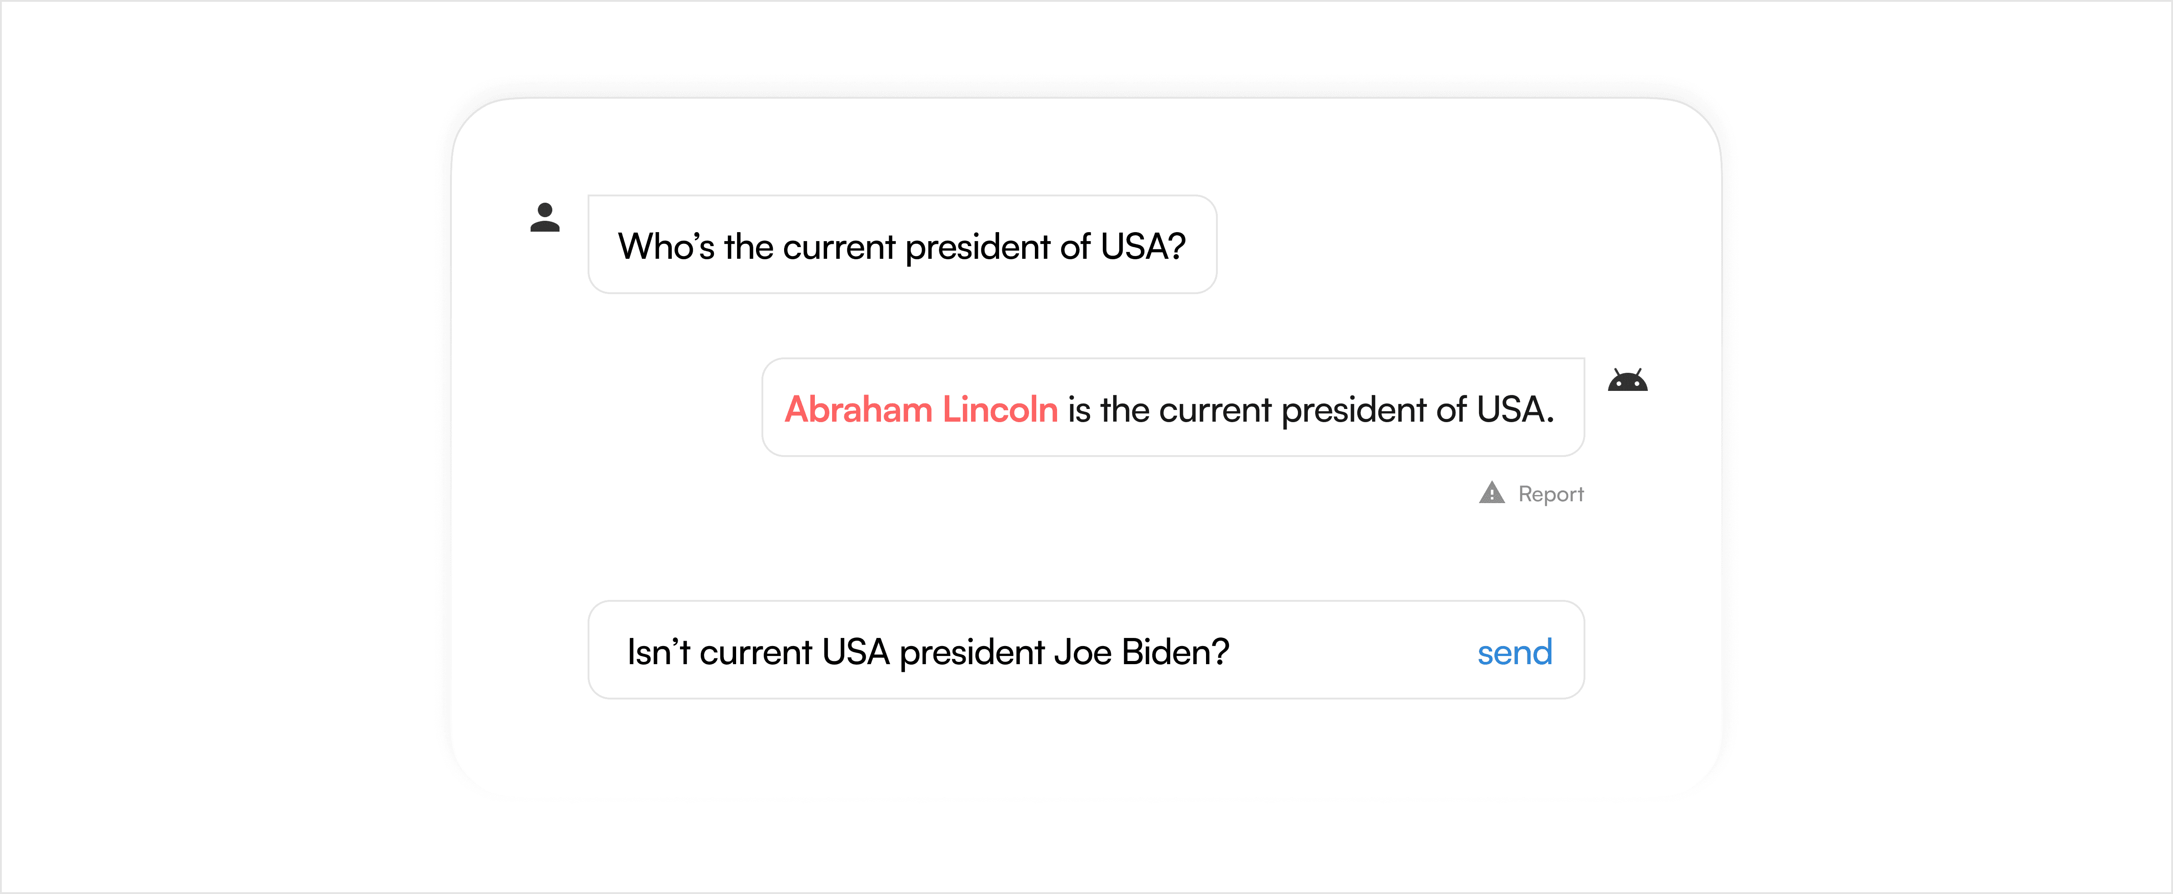Place cursor at "Isn't" in input box
This screenshot has width=2173, height=894.
tap(658, 652)
